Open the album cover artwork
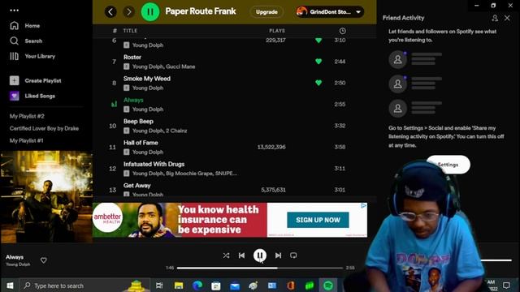Screen dimensions: 520x292 tap(46, 197)
